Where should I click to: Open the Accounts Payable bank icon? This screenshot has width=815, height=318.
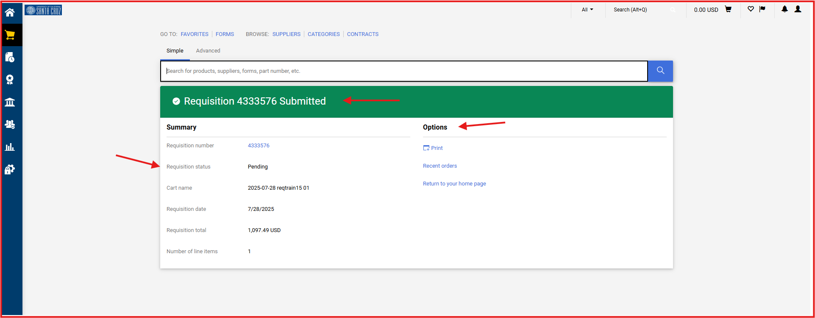(x=10, y=102)
